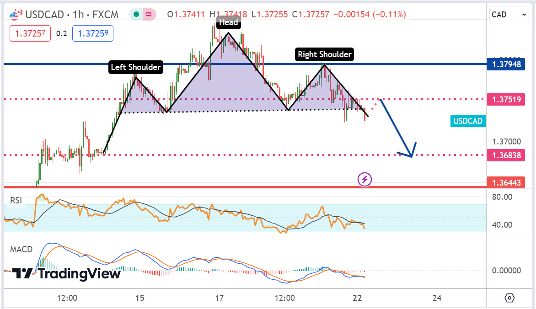The width and height of the screenshot is (536, 309).
Task: Click the Head pattern label
Action: (x=228, y=22)
